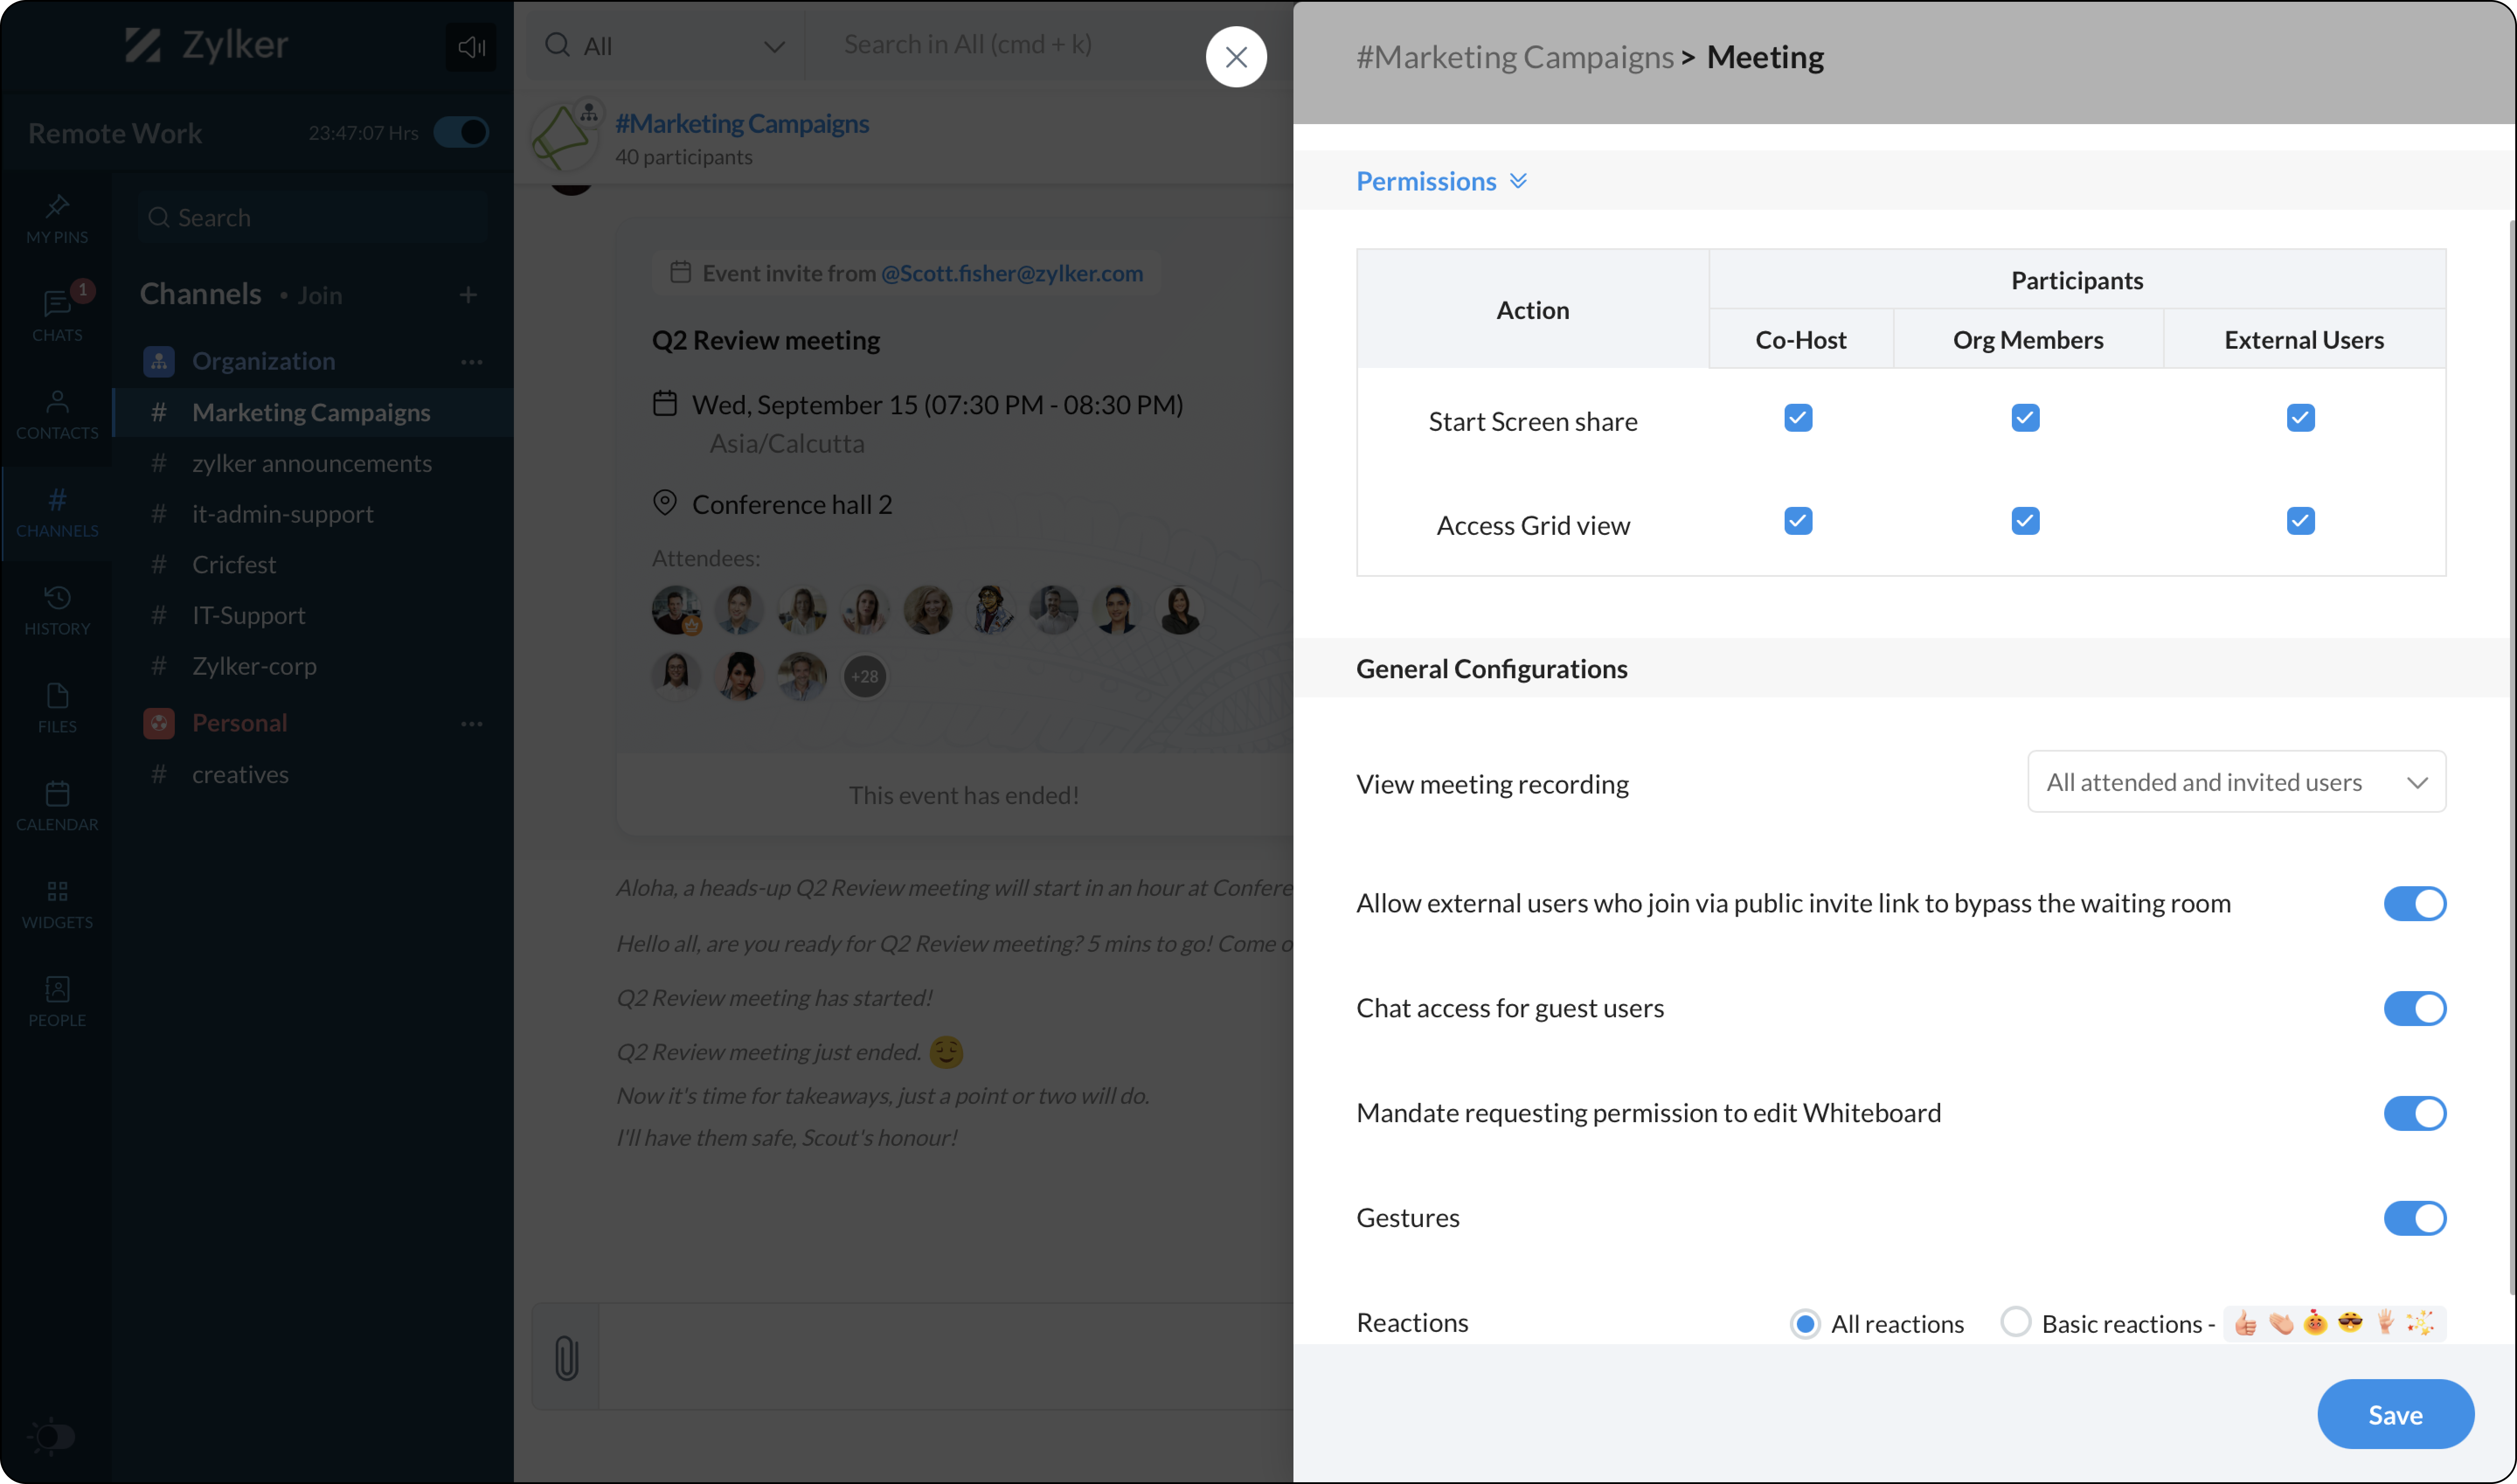
Task: Open View meeting recording dropdown
Action: point(2236,782)
